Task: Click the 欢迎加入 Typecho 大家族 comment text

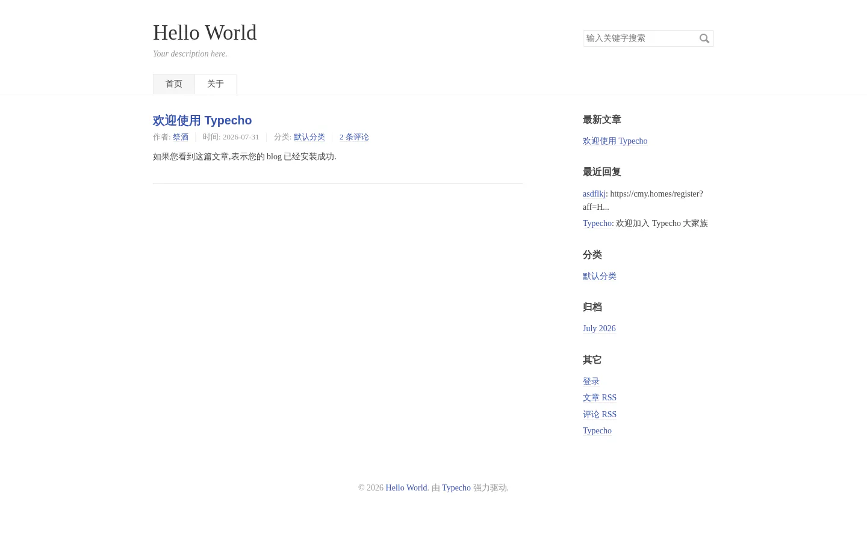Action: pyautogui.click(x=662, y=224)
